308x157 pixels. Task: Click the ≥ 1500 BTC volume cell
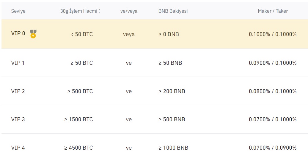(x=78, y=119)
